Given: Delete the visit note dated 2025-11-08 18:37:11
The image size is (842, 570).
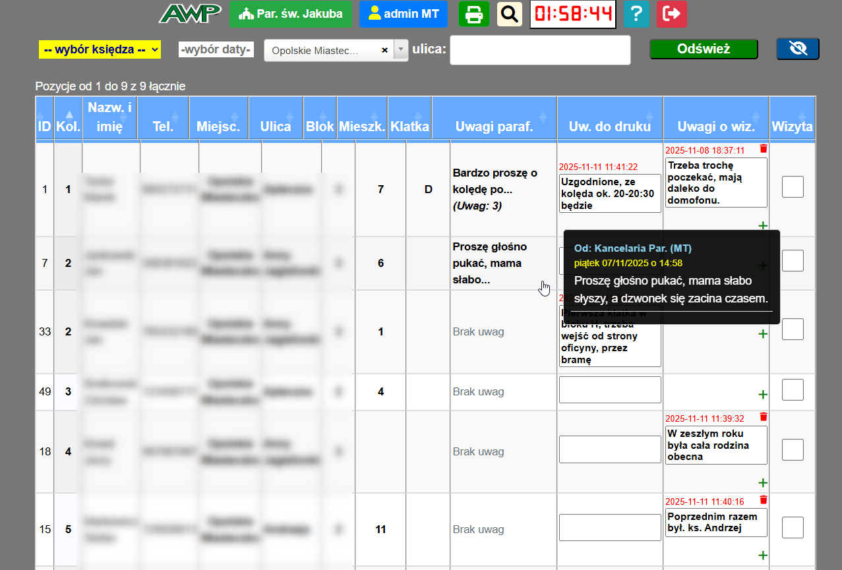Looking at the screenshot, I should (x=764, y=149).
